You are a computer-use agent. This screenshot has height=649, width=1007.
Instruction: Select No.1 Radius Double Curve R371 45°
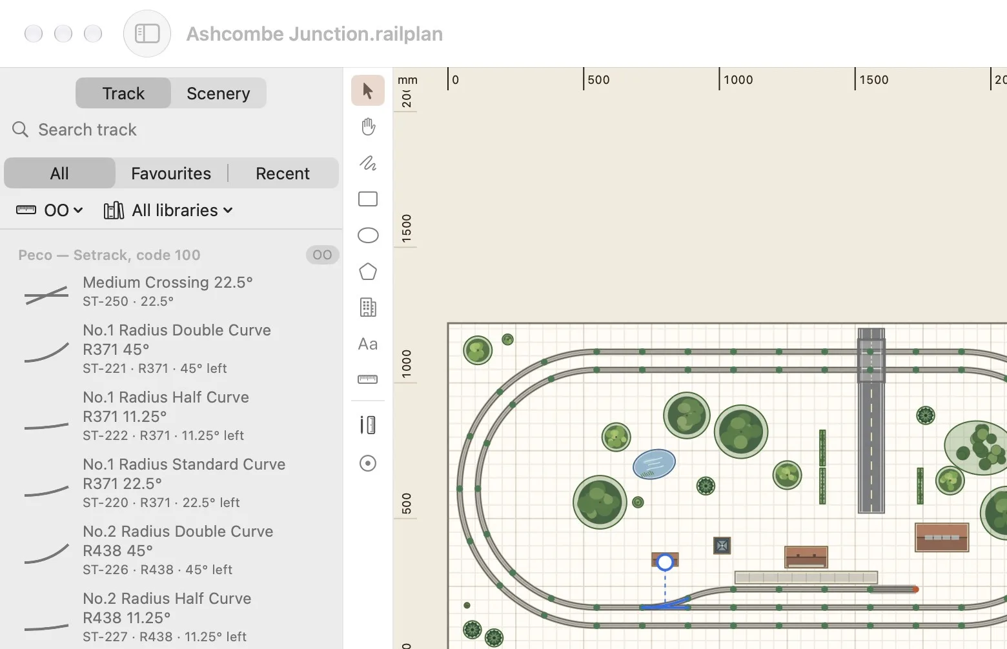click(172, 349)
